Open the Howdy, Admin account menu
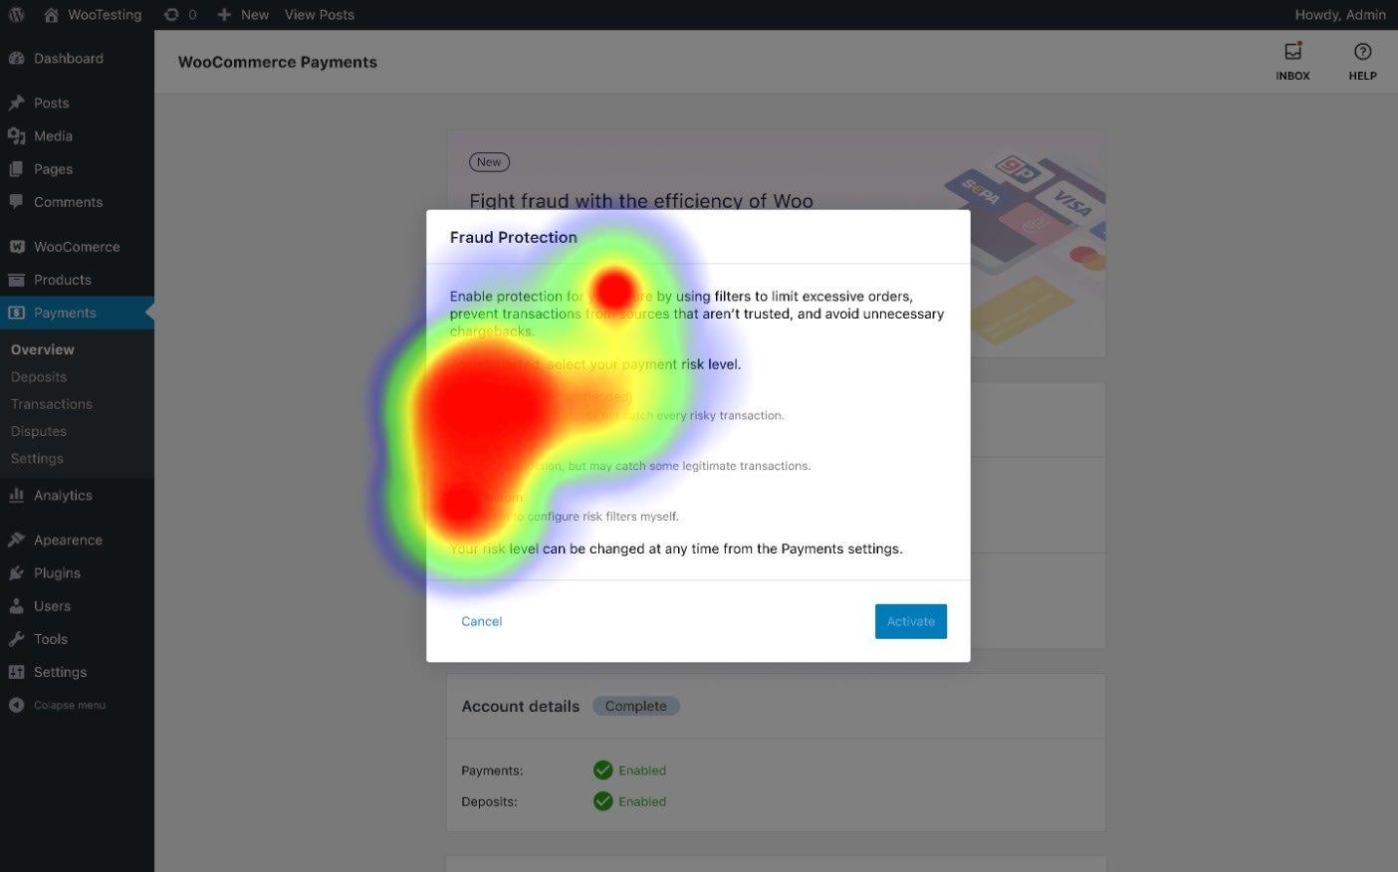 click(x=1340, y=15)
